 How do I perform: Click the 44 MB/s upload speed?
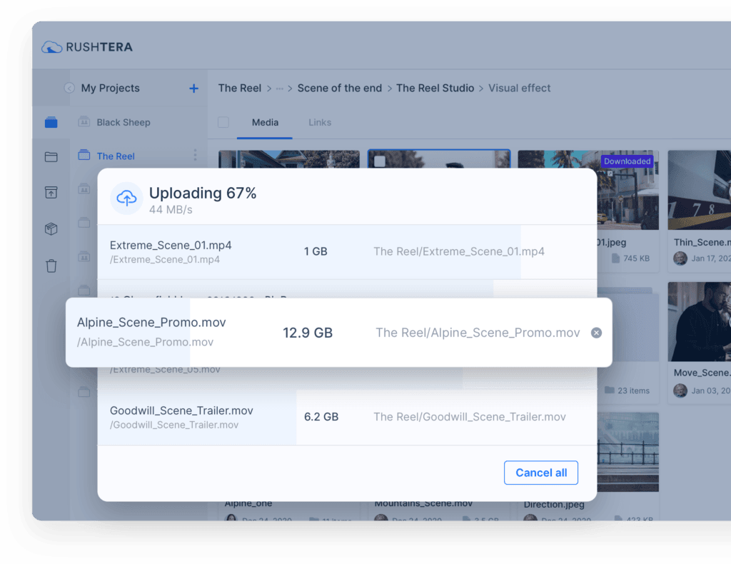pos(171,210)
